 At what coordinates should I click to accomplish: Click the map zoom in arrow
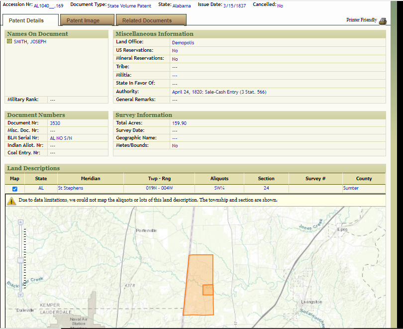20,222
